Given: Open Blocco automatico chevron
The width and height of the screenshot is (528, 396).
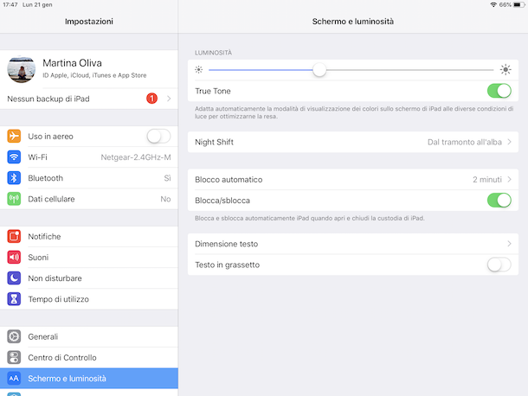Looking at the screenshot, I should 509,179.
